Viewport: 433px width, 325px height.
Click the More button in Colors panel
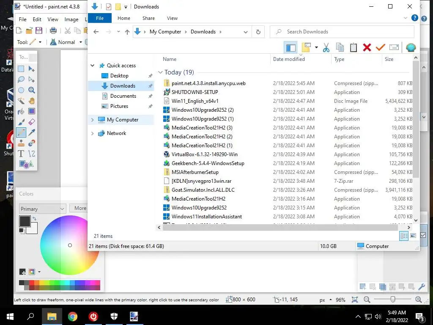point(79,208)
